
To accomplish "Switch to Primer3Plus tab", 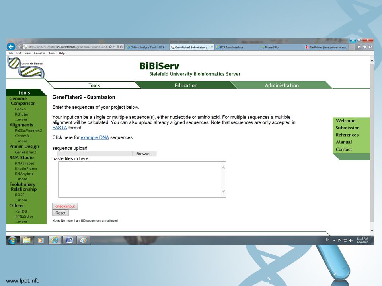I will (282, 47).
